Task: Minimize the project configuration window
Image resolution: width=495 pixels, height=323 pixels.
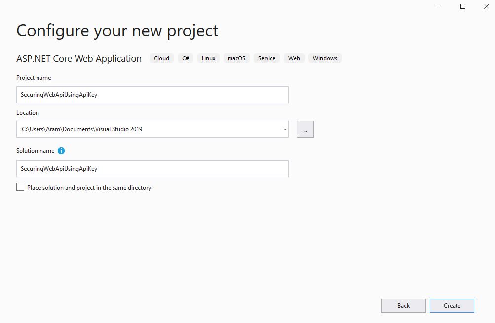Action: pyautogui.click(x=438, y=6)
